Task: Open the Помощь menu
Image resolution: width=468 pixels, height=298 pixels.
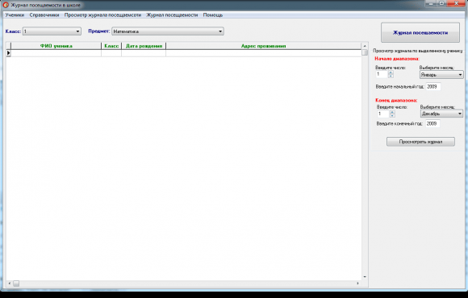Action: (x=213, y=14)
